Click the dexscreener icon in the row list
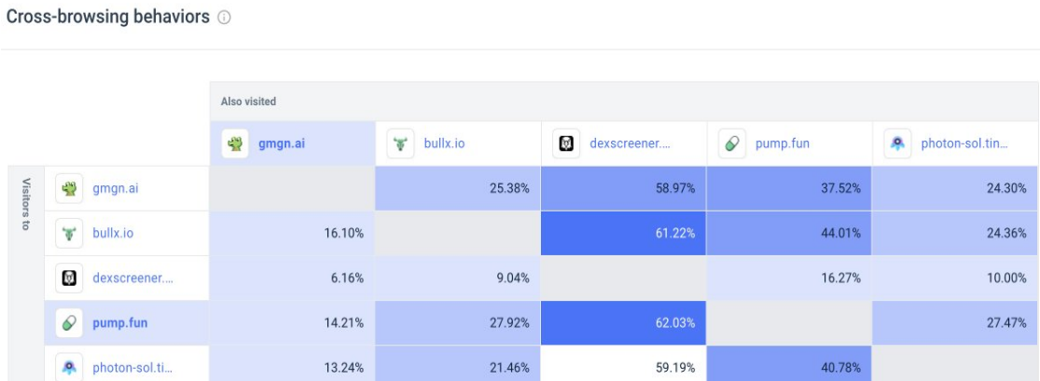Image resolution: width=1040 pixels, height=381 pixels. point(69,278)
